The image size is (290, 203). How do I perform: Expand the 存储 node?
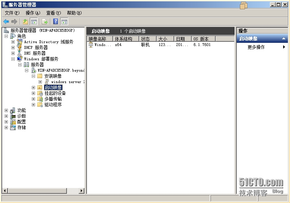(6, 127)
